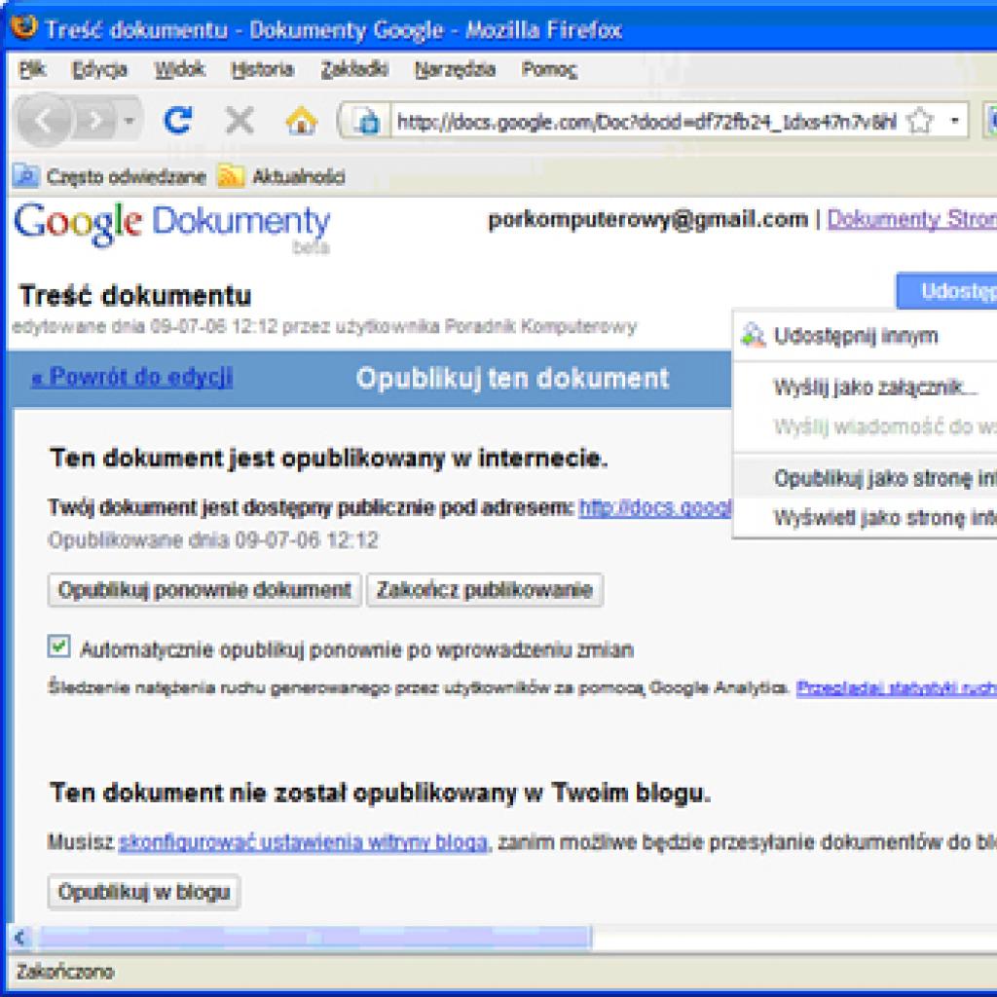Click Opublikuj w blogu button
The height and width of the screenshot is (997, 997).
tap(144, 892)
